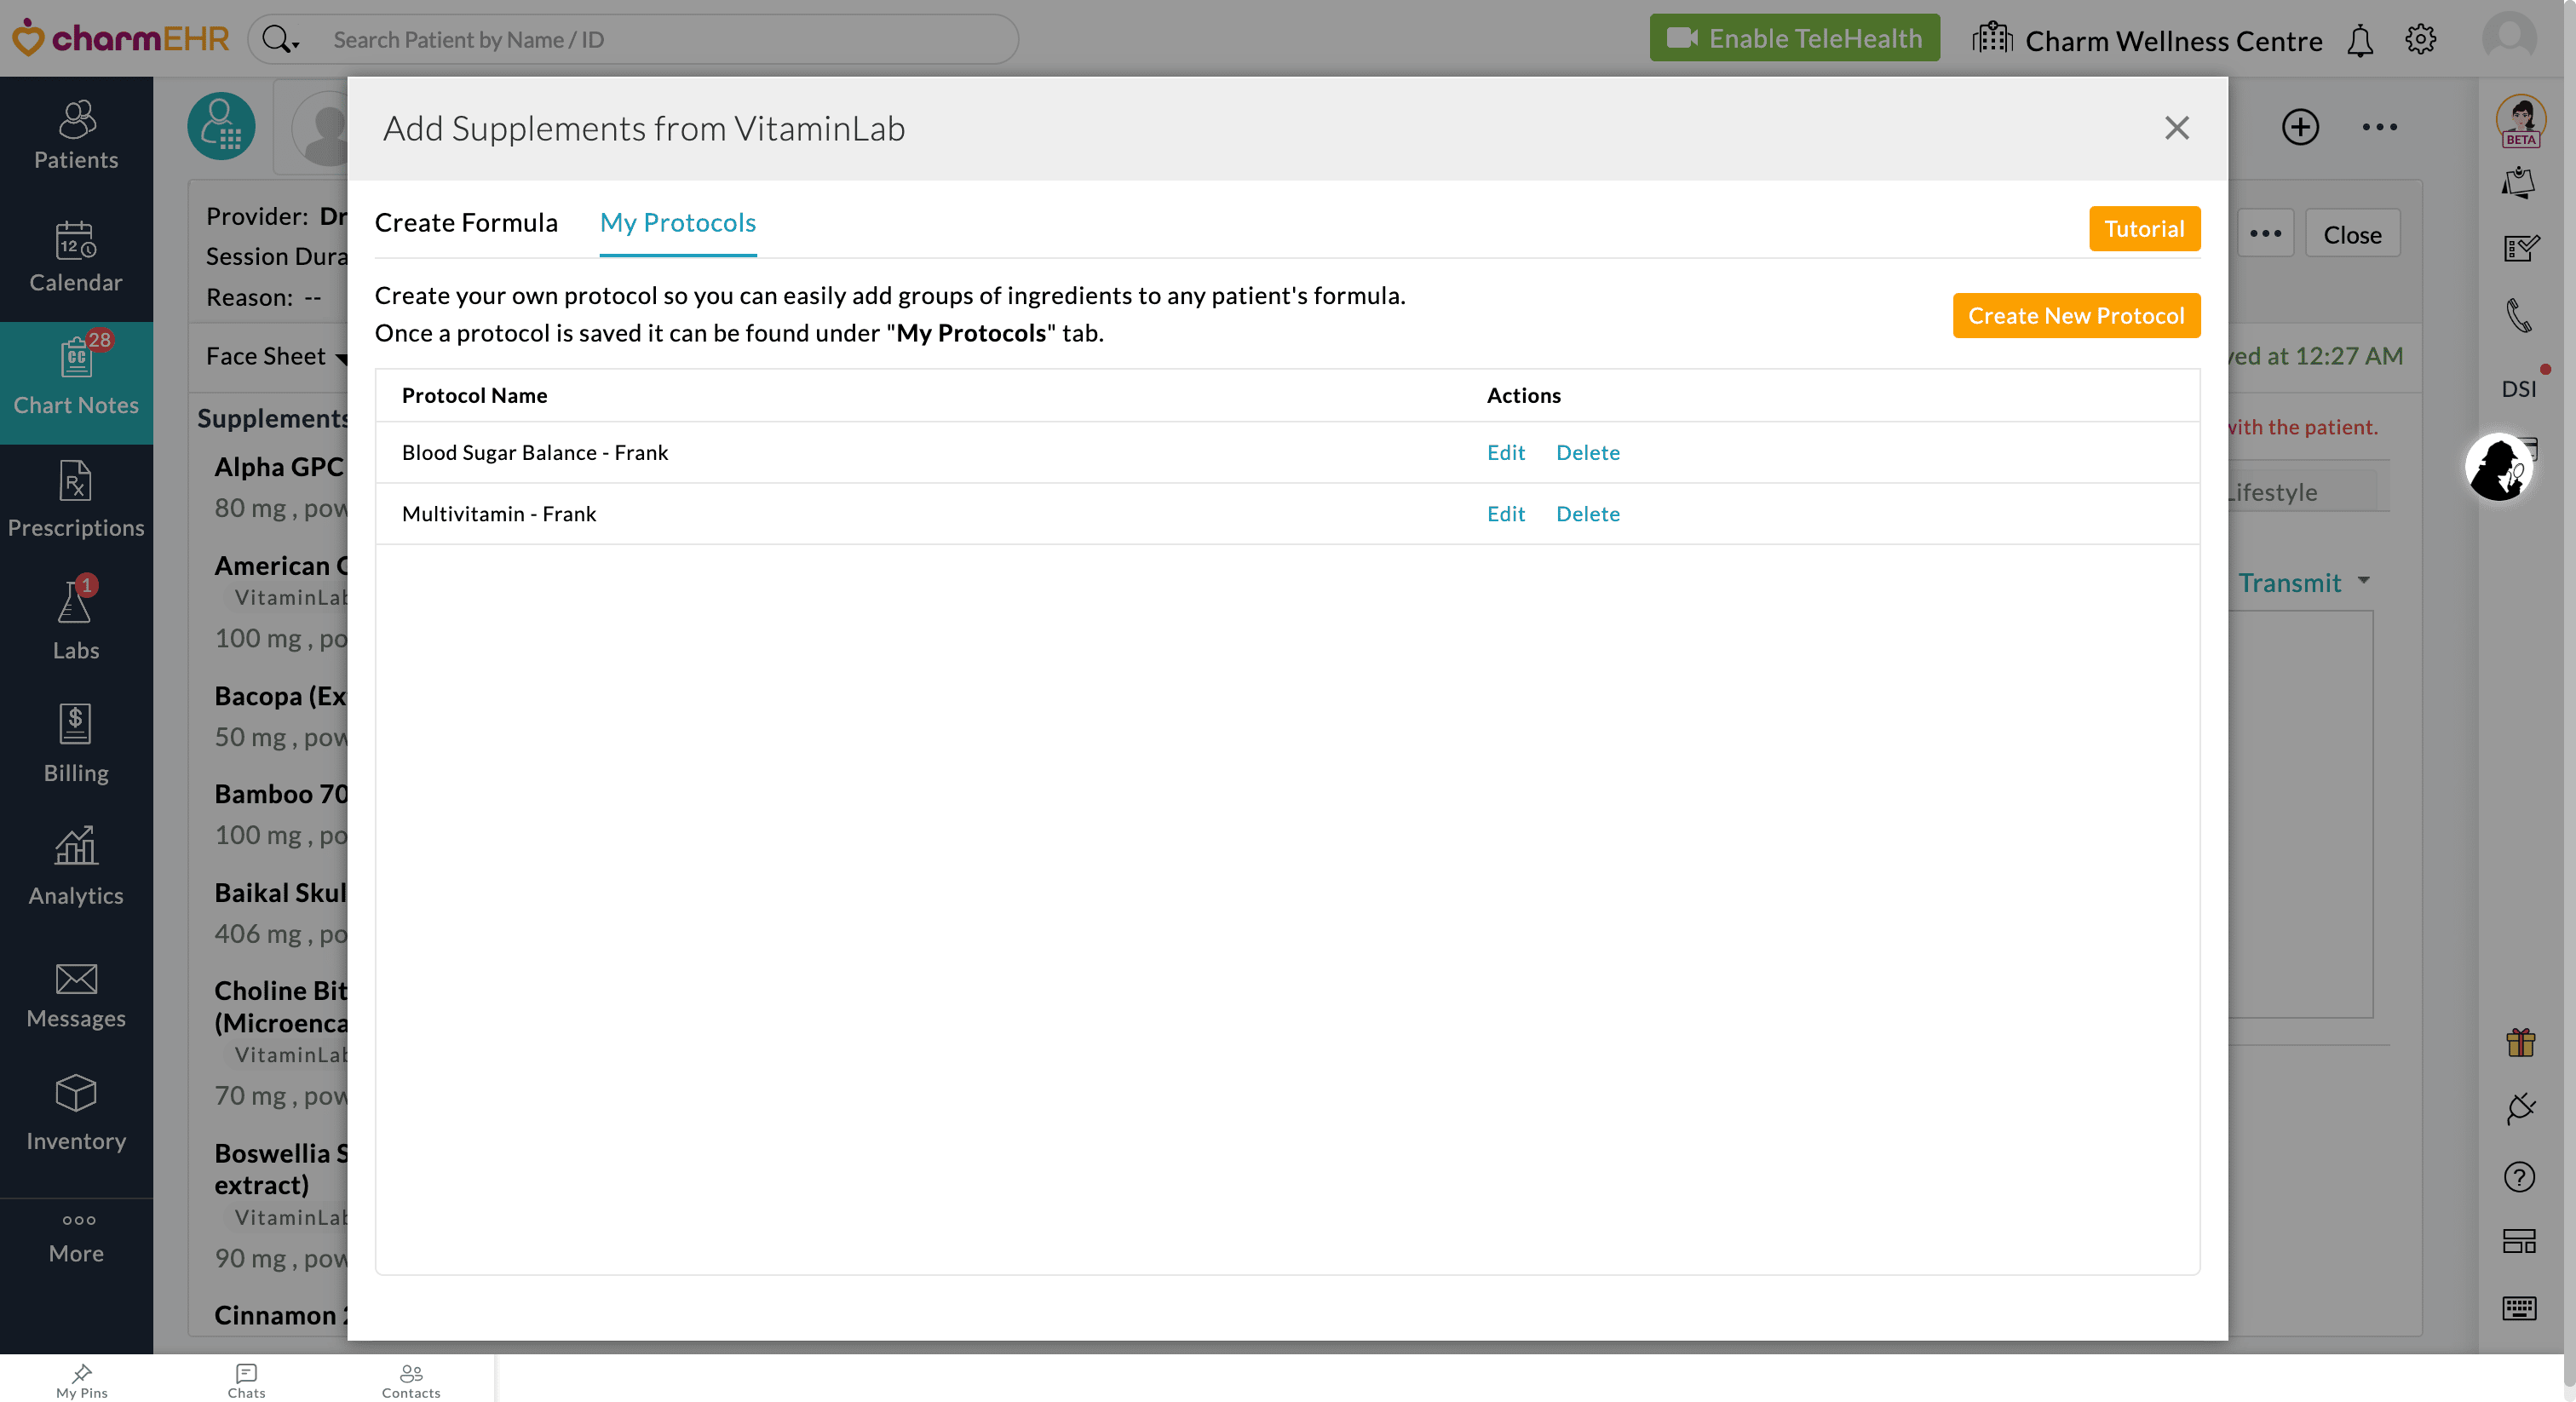The height and width of the screenshot is (1402, 2576).
Task: Click the patient dial-pad avatar icon
Action: [x=221, y=126]
